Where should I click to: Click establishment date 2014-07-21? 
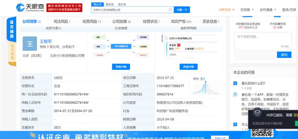[x=165, y=78]
